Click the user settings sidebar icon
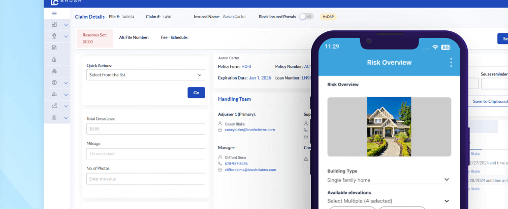508x209 pixels. 54,95
